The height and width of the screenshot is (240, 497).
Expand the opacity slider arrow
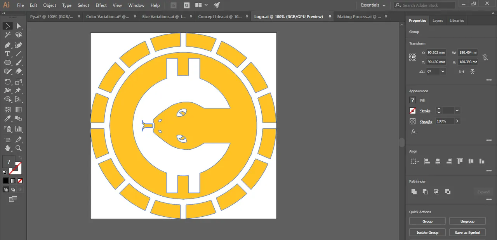457,121
